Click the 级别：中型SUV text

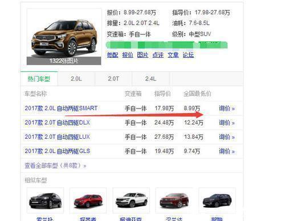coord(192,34)
